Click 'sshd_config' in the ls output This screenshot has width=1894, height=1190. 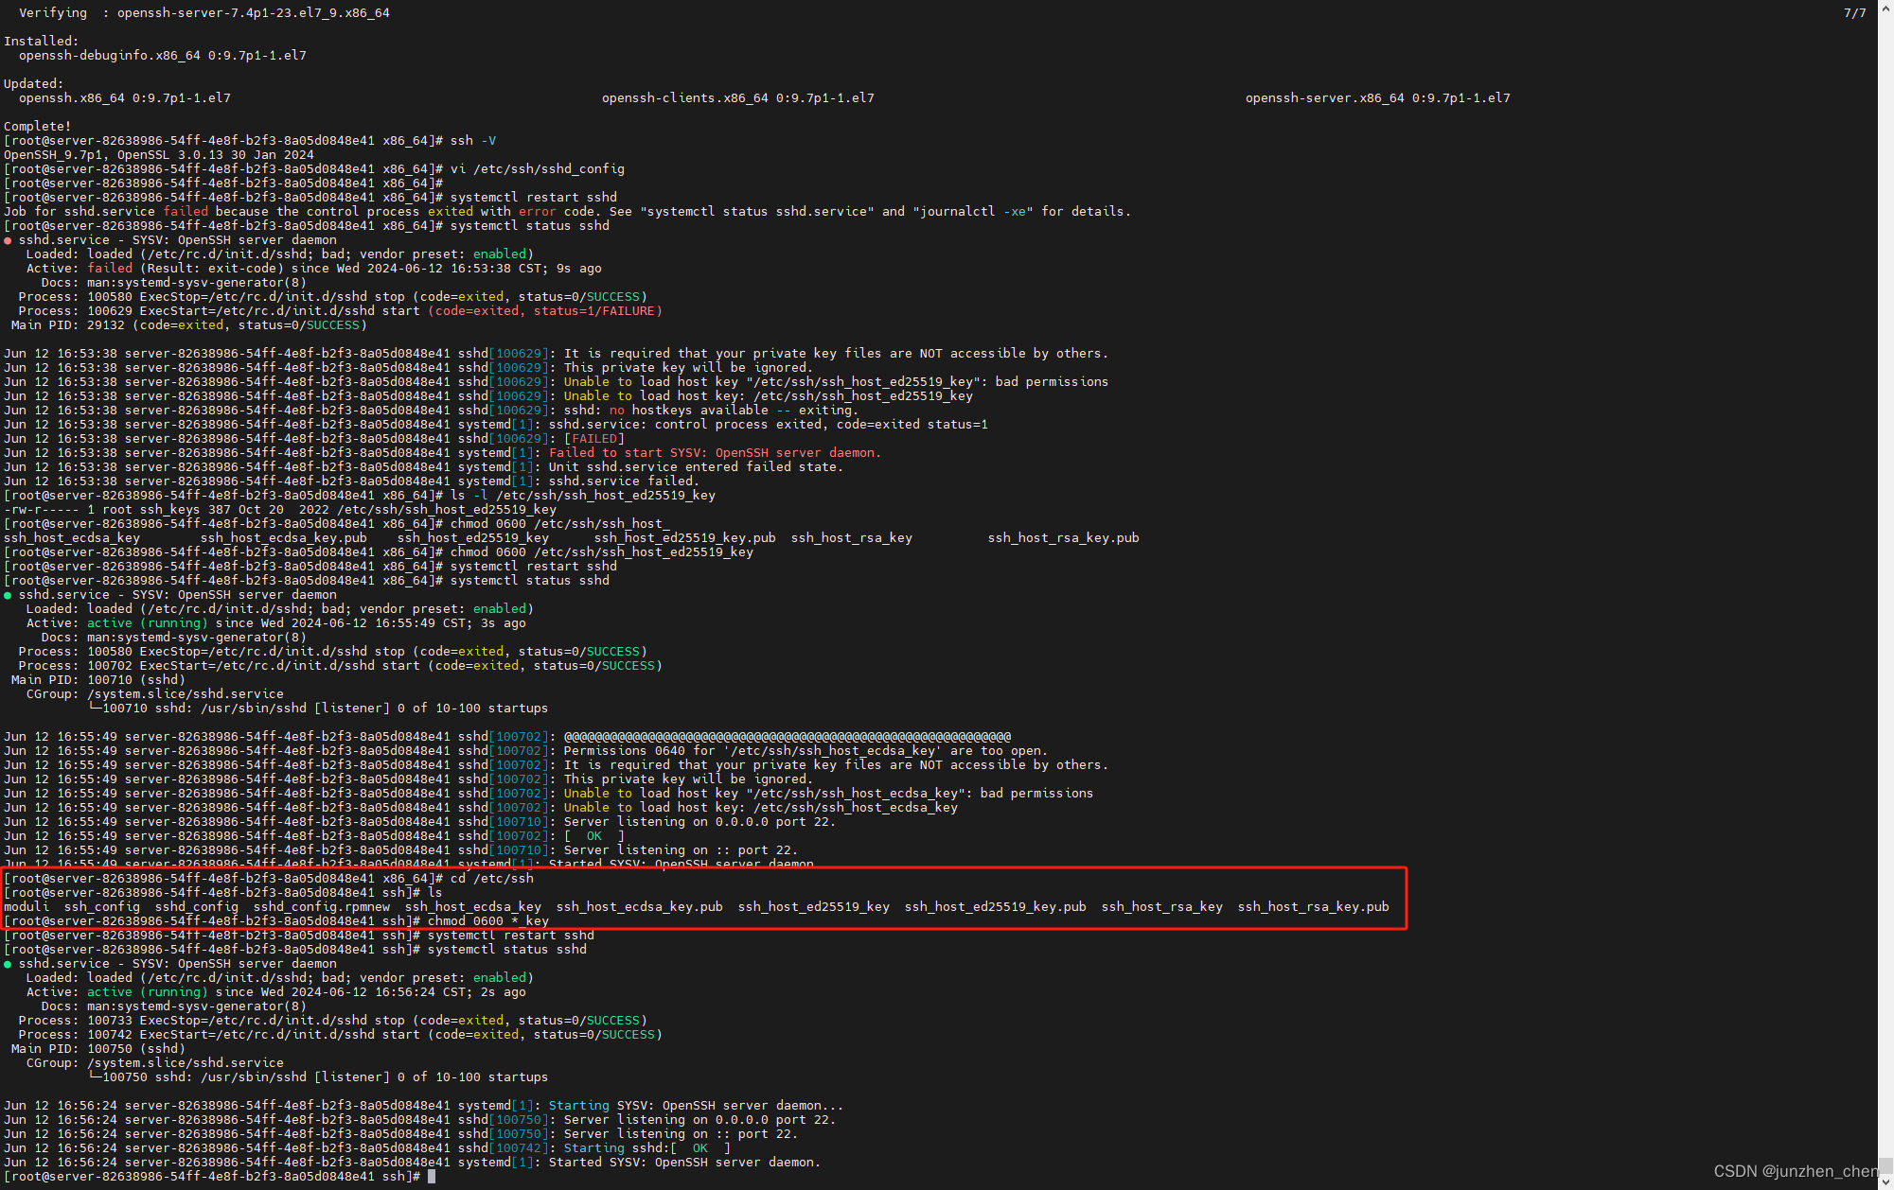click(196, 906)
